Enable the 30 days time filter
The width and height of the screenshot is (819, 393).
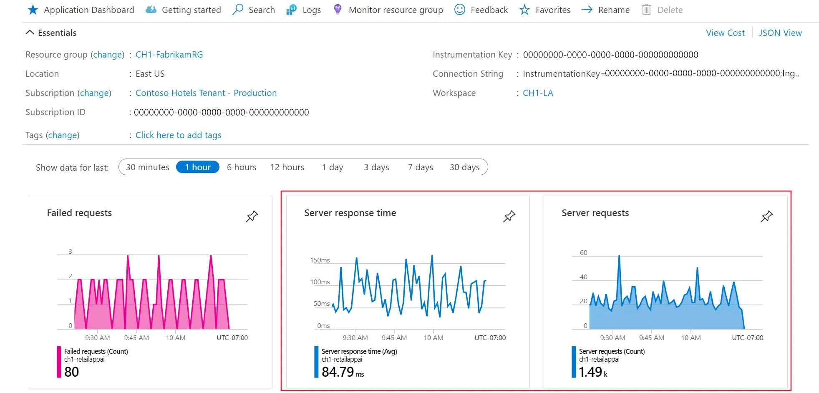[x=464, y=167]
